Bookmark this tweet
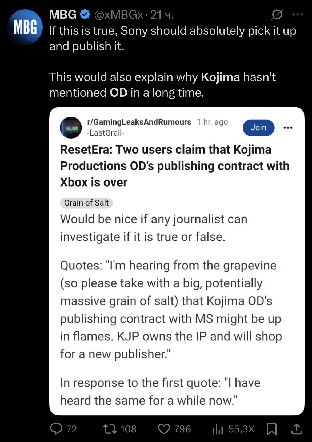Screen dimensions: 312x442 (271, 429)
